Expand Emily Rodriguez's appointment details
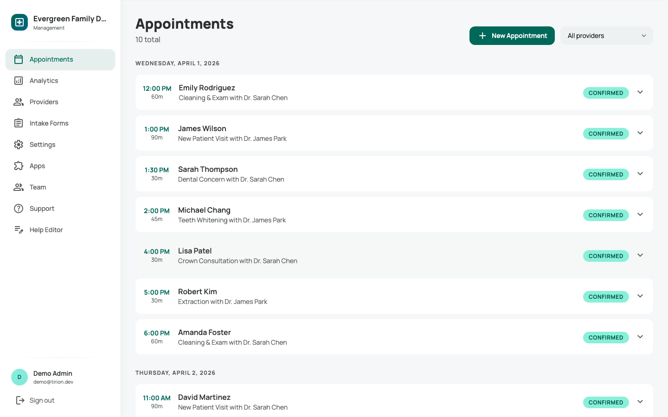668x417 pixels. (640, 92)
